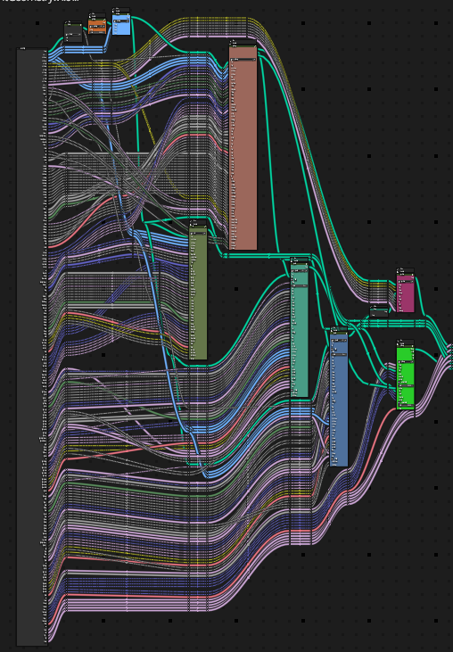Open the dropdown field in the orange node
This screenshot has width=453, height=652.
point(97,26)
